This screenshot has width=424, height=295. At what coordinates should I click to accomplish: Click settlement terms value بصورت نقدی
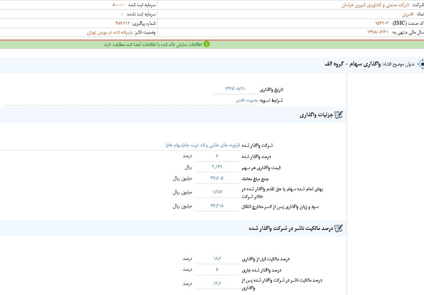[247, 100]
